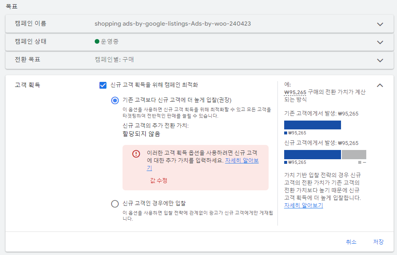This screenshot has height=255, width=397.
Task: Click the 캠페인 상태 row label
Action: 30,42
